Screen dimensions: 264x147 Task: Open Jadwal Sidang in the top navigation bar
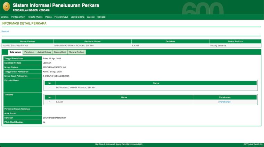coord(77,17)
